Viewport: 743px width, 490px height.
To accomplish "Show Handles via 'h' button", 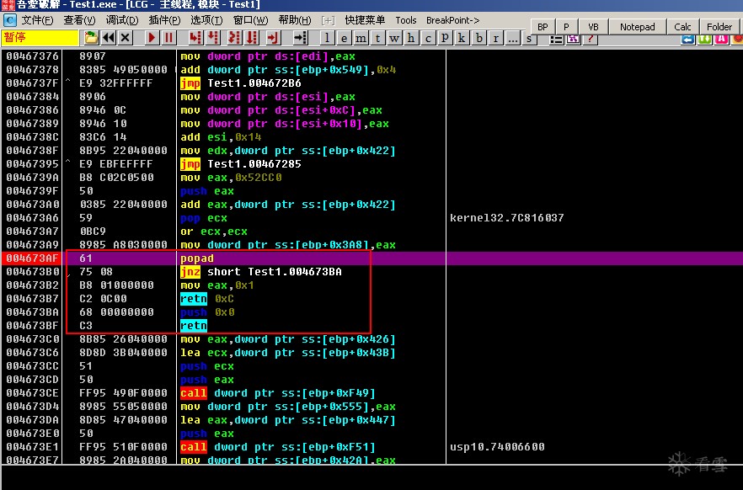I will (411, 38).
